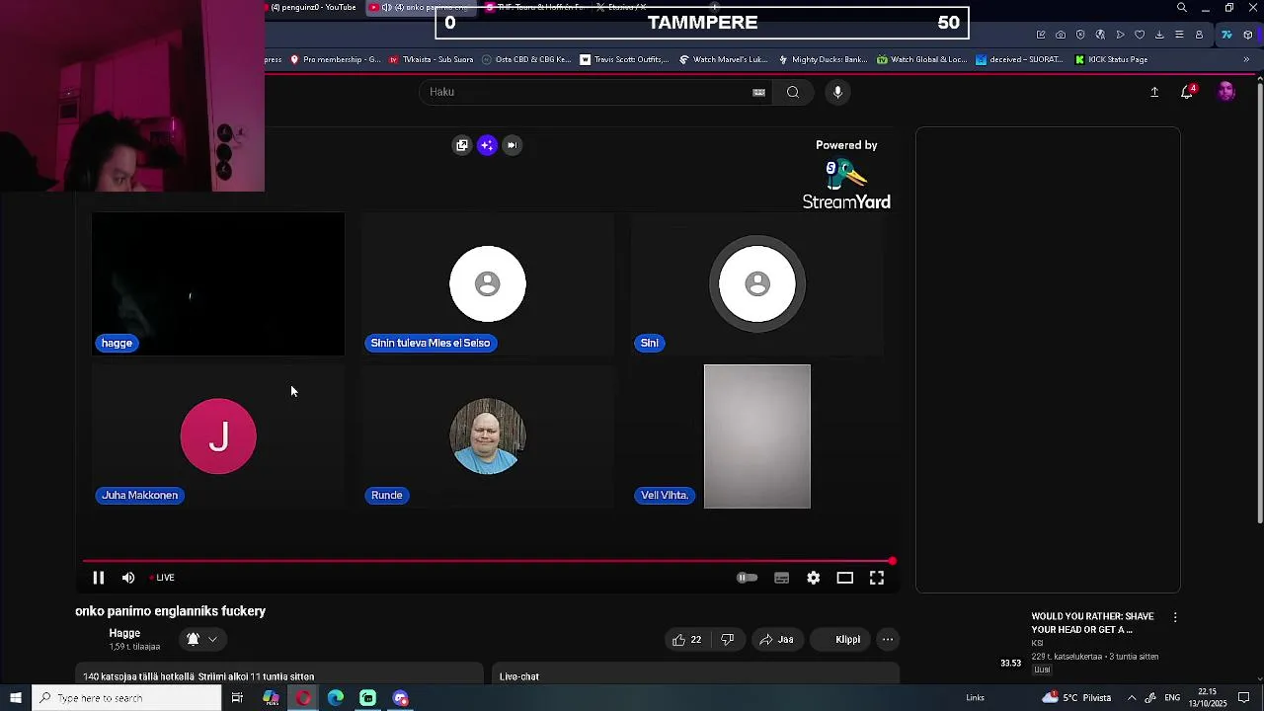This screenshot has height=711, width=1264.
Task: Open the browser profile icon
Action: pos(1199,35)
